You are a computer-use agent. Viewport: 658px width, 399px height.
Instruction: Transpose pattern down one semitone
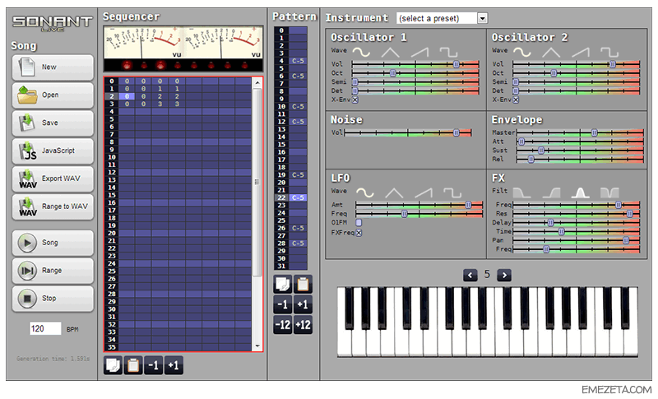tap(282, 304)
